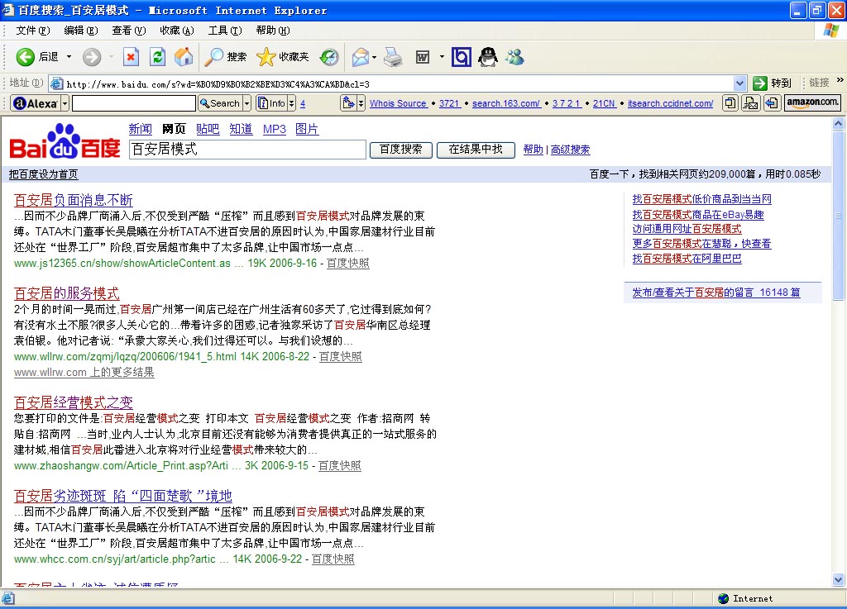Click the Alexa page with arrow icon
Viewport: 847px width, 609px height.
point(771,102)
